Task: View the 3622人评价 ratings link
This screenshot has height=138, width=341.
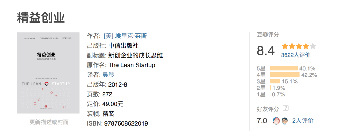Action: (296, 55)
